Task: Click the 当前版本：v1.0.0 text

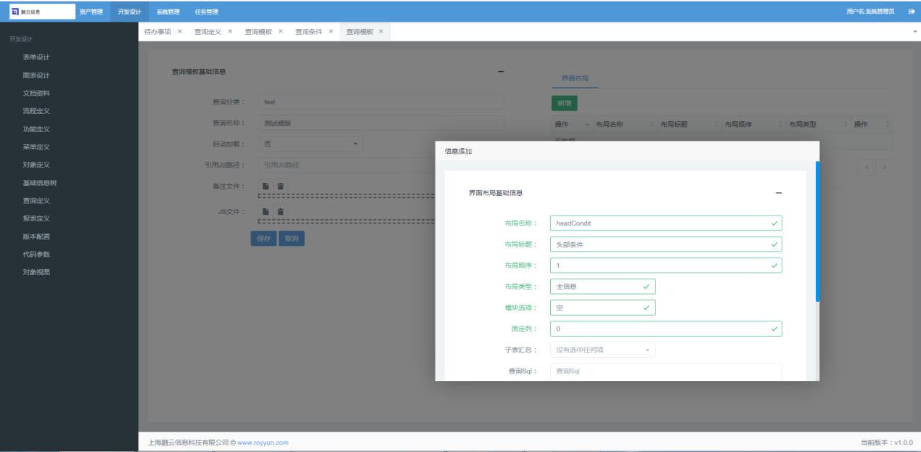Action: click(886, 443)
